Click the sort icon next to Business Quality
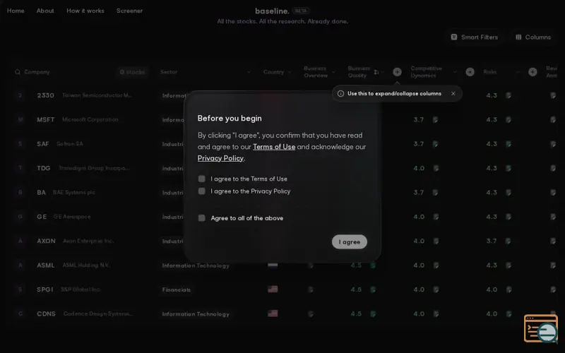The width and height of the screenshot is (565, 353). pos(376,72)
